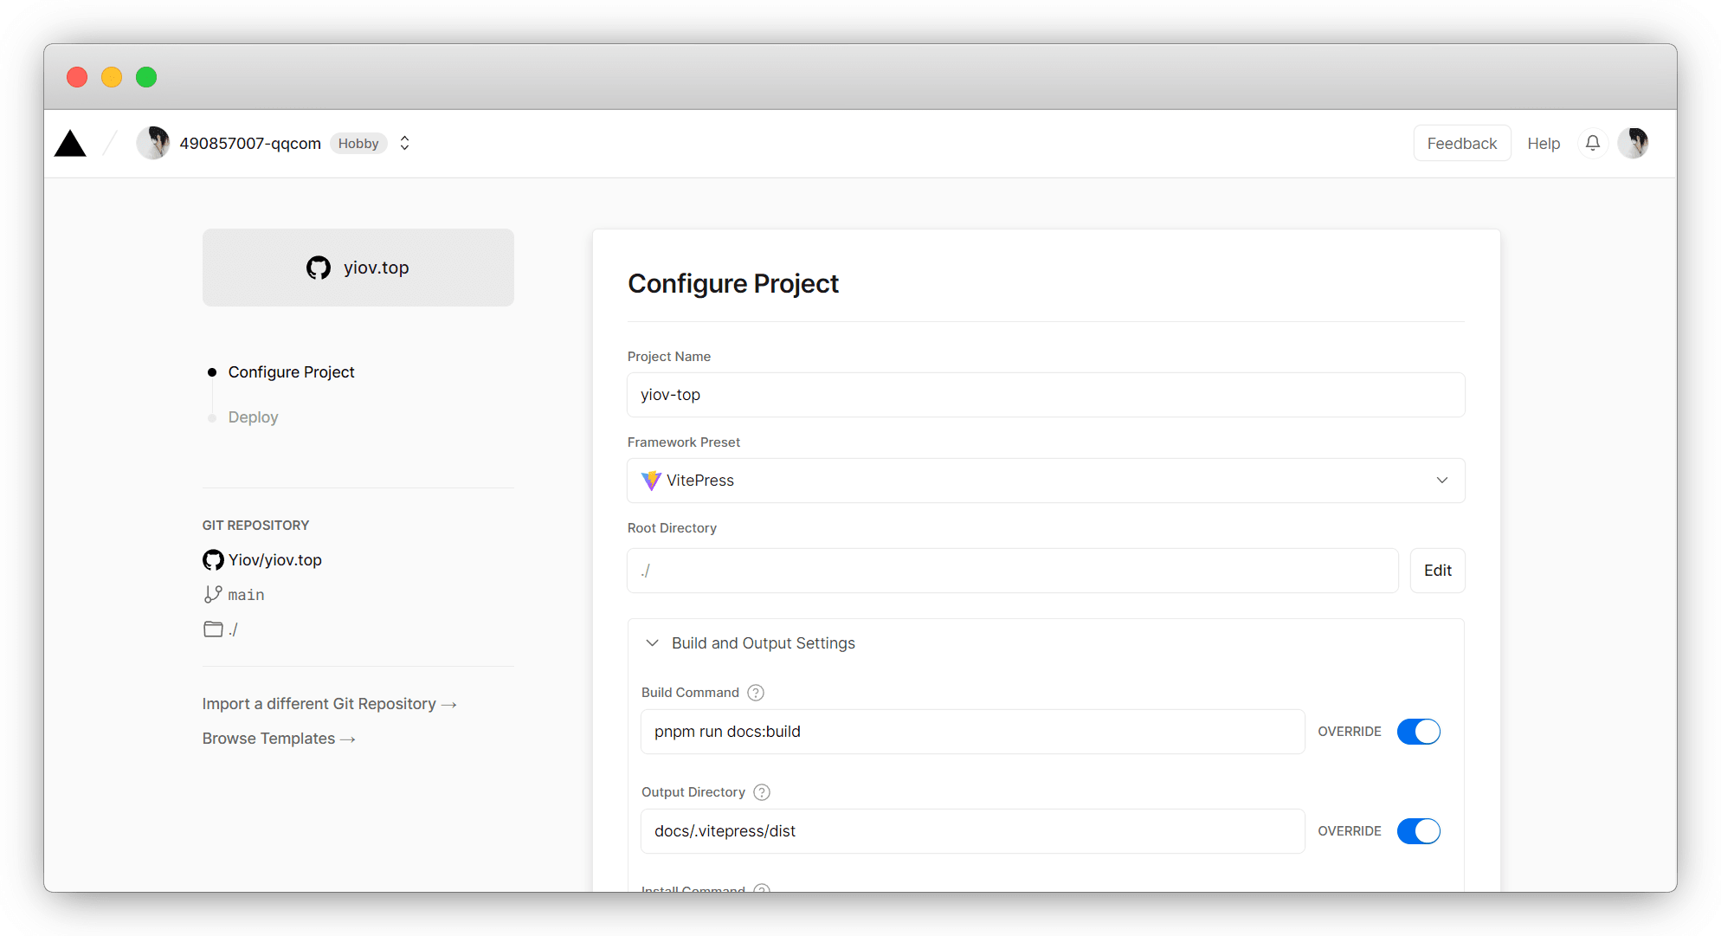Image resolution: width=1721 pixels, height=936 pixels.
Task: Open Import a different Git Repository link
Action: [x=329, y=704]
